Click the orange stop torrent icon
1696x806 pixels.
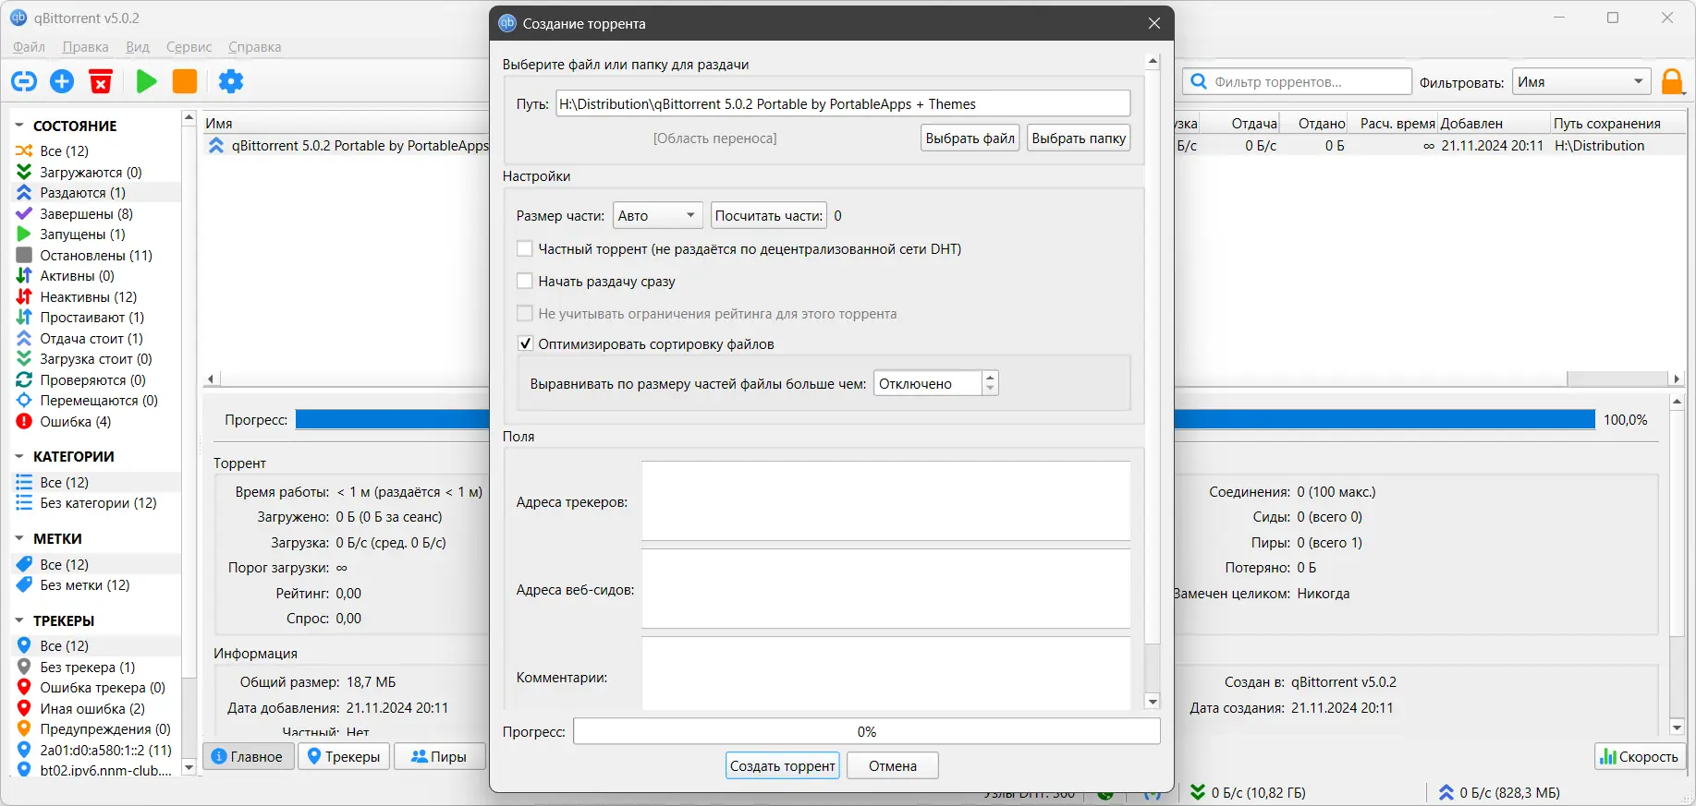[185, 81]
